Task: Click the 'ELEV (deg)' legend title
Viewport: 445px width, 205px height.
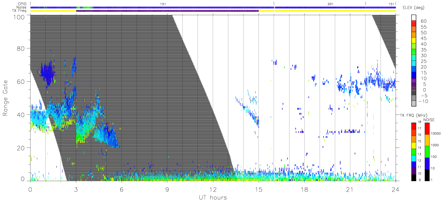Action: point(413,8)
